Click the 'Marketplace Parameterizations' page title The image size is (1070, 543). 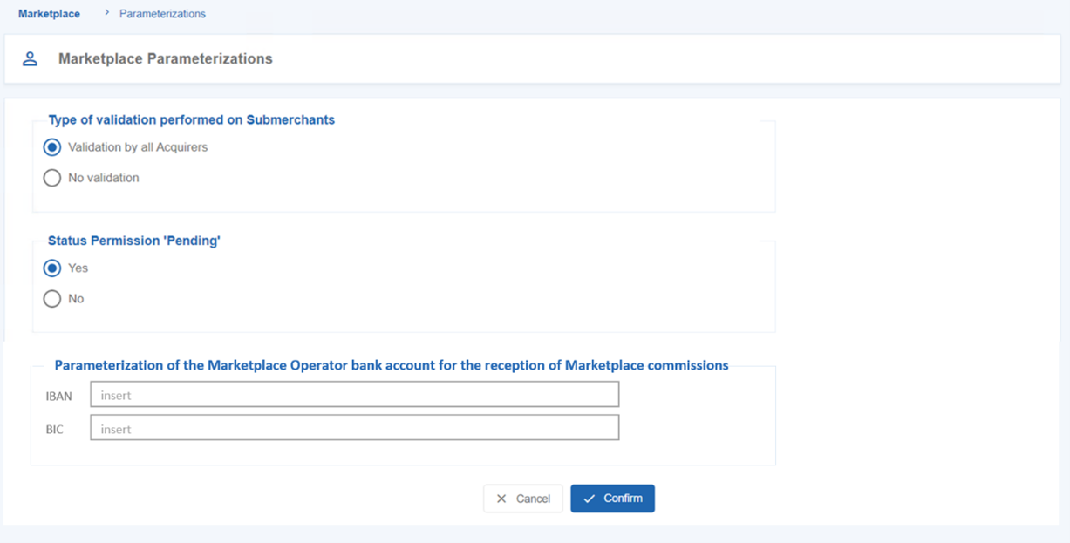[x=165, y=59]
